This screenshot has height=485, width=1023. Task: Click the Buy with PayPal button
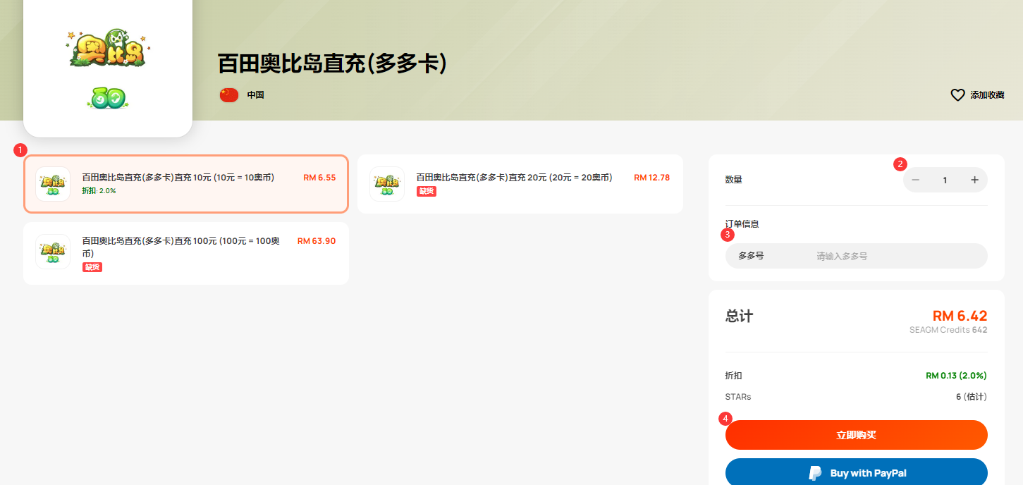coord(857,472)
